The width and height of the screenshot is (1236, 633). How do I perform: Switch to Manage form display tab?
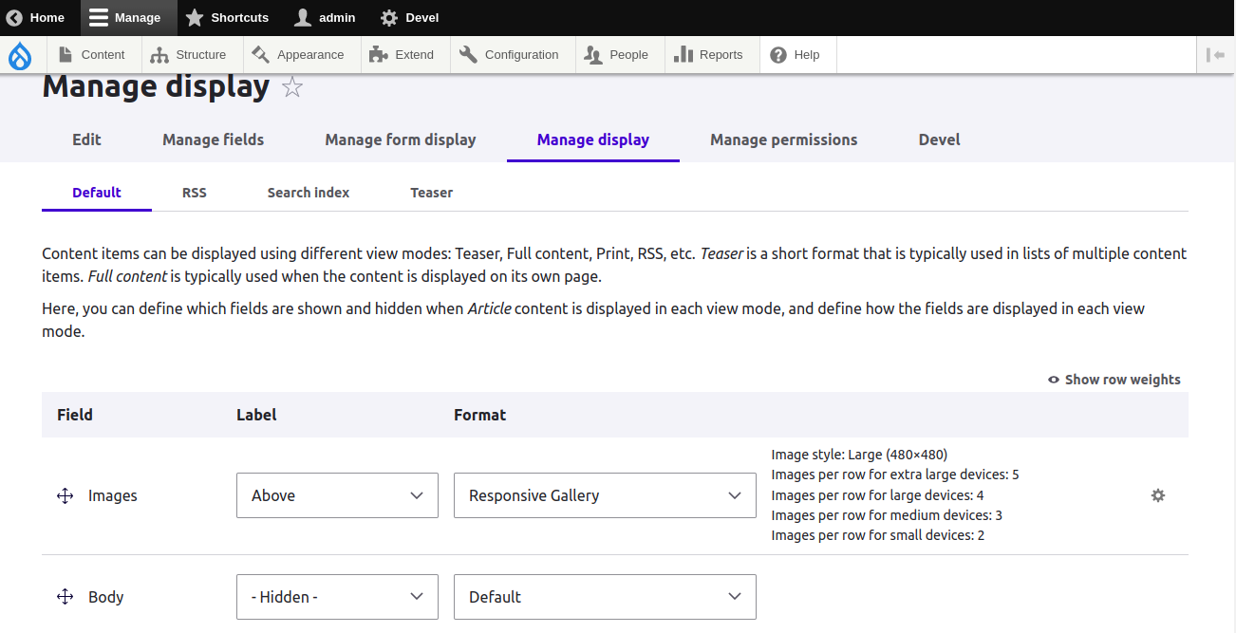tap(400, 140)
